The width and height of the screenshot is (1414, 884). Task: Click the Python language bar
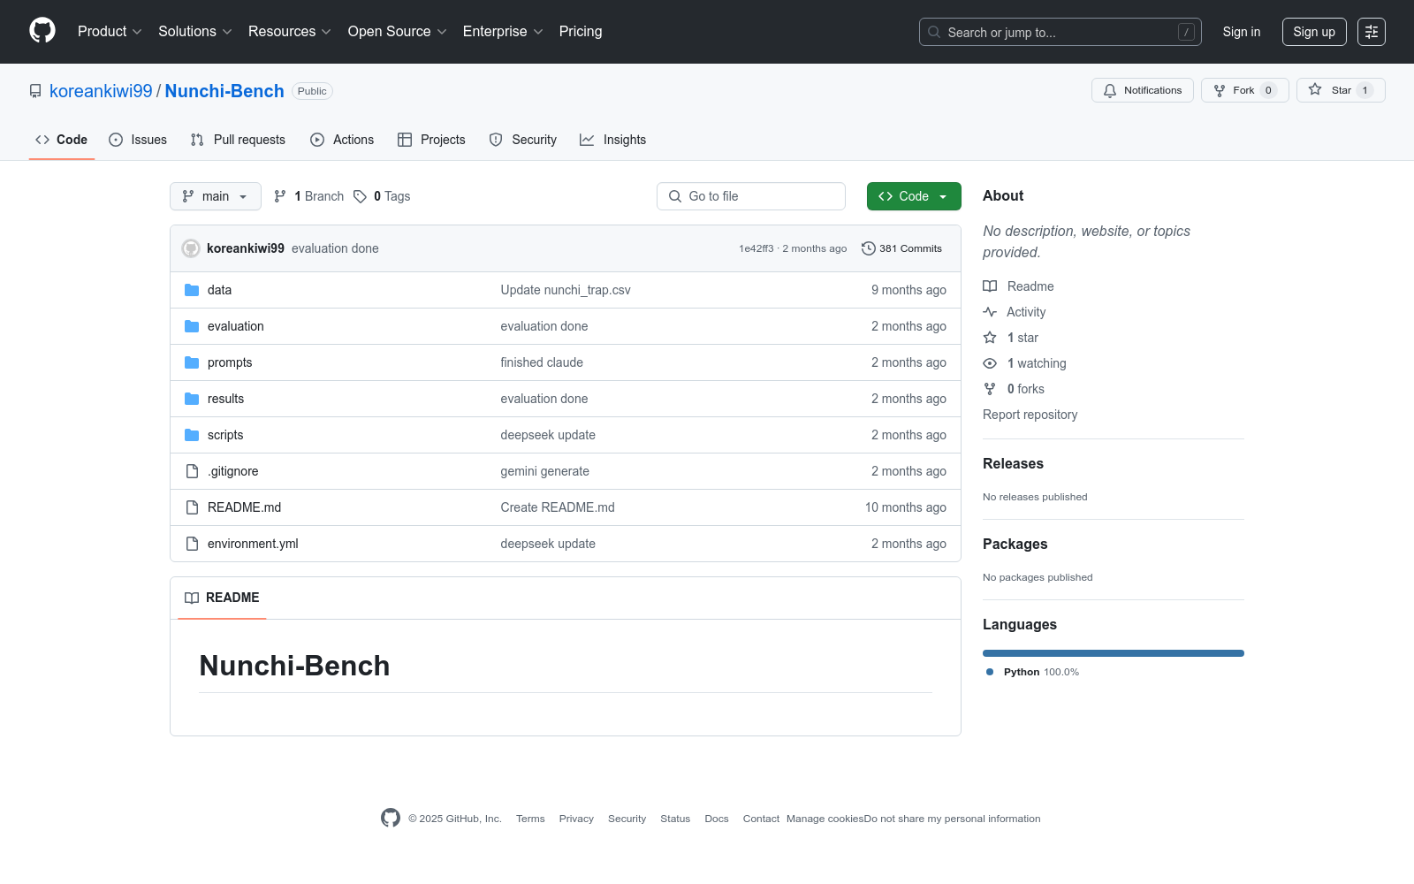coord(1114,653)
